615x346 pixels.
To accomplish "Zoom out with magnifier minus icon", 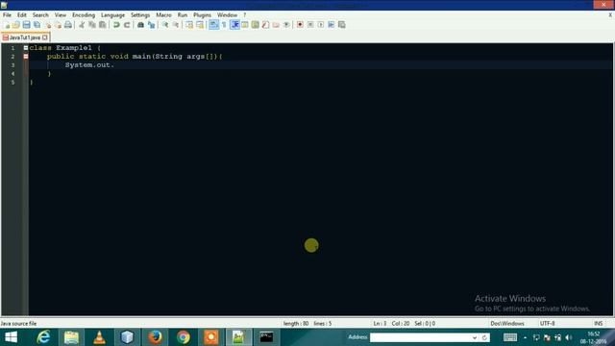I will (x=176, y=25).
